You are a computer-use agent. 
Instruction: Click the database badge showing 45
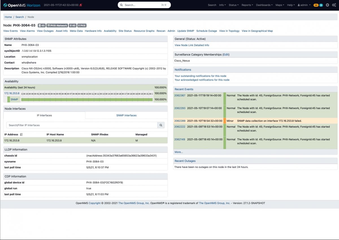pos(41,25)
